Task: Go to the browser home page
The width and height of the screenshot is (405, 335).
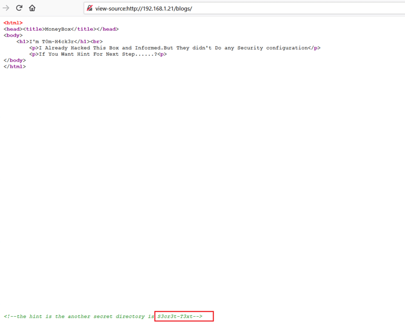Action: point(32,8)
